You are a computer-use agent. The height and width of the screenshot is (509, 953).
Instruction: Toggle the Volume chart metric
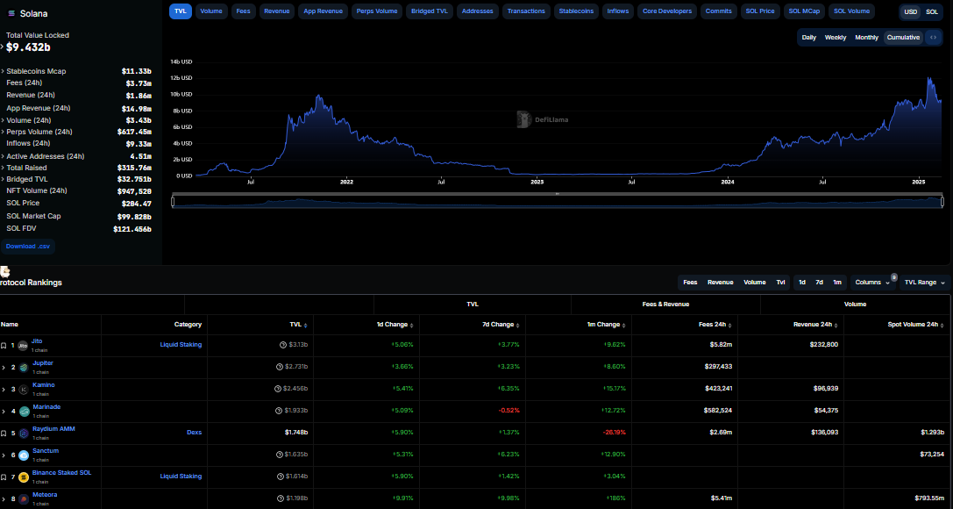click(210, 11)
